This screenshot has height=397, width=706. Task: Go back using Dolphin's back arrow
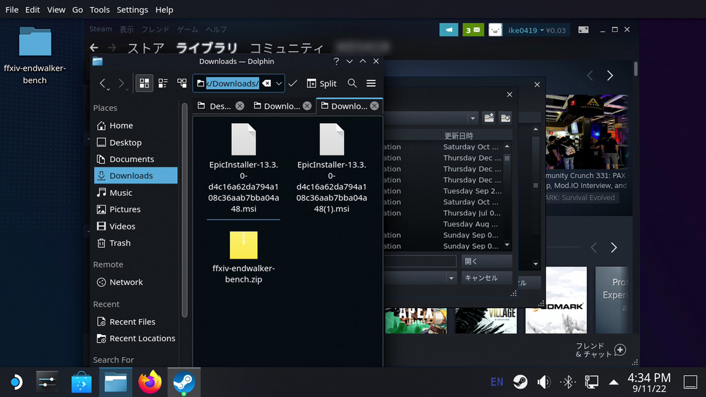click(x=103, y=84)
